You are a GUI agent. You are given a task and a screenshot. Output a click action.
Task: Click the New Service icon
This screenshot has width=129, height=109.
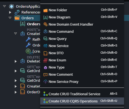click(x=45, y=46)
